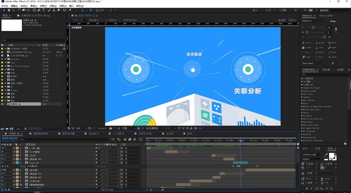Switch to the 智能营销系统 timeline tab
Viewport: 351px width, 193px height.
tap(41, 134)
